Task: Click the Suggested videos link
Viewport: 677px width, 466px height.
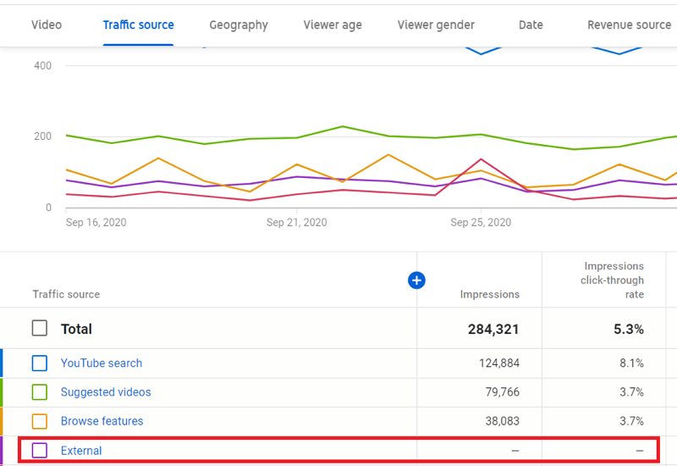Action: [106, 392]
